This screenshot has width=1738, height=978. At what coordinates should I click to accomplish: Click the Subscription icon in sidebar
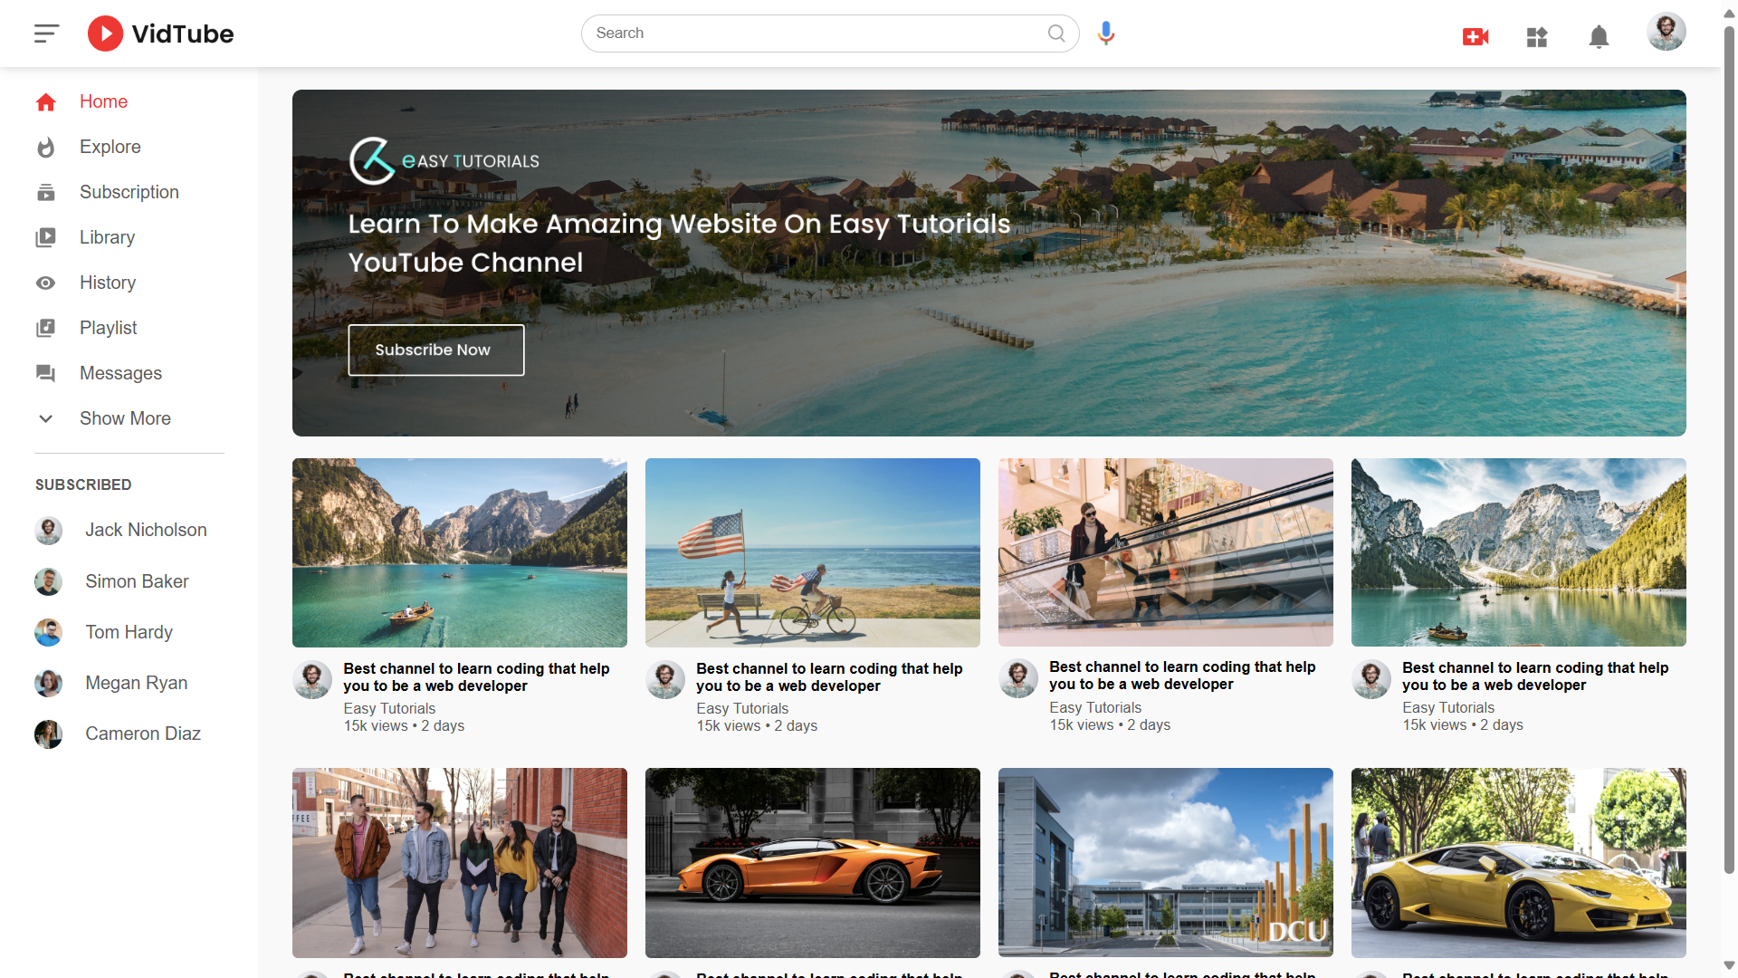click(46, 192)
